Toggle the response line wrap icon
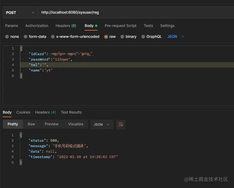 121,124
